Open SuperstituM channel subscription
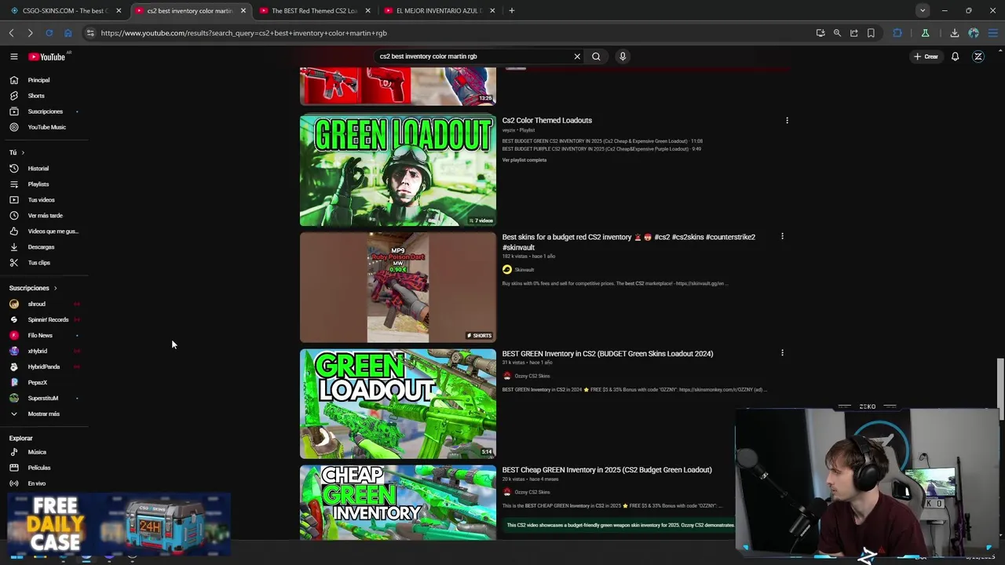This screenshot has height=565, width=1005. point(42,398)
